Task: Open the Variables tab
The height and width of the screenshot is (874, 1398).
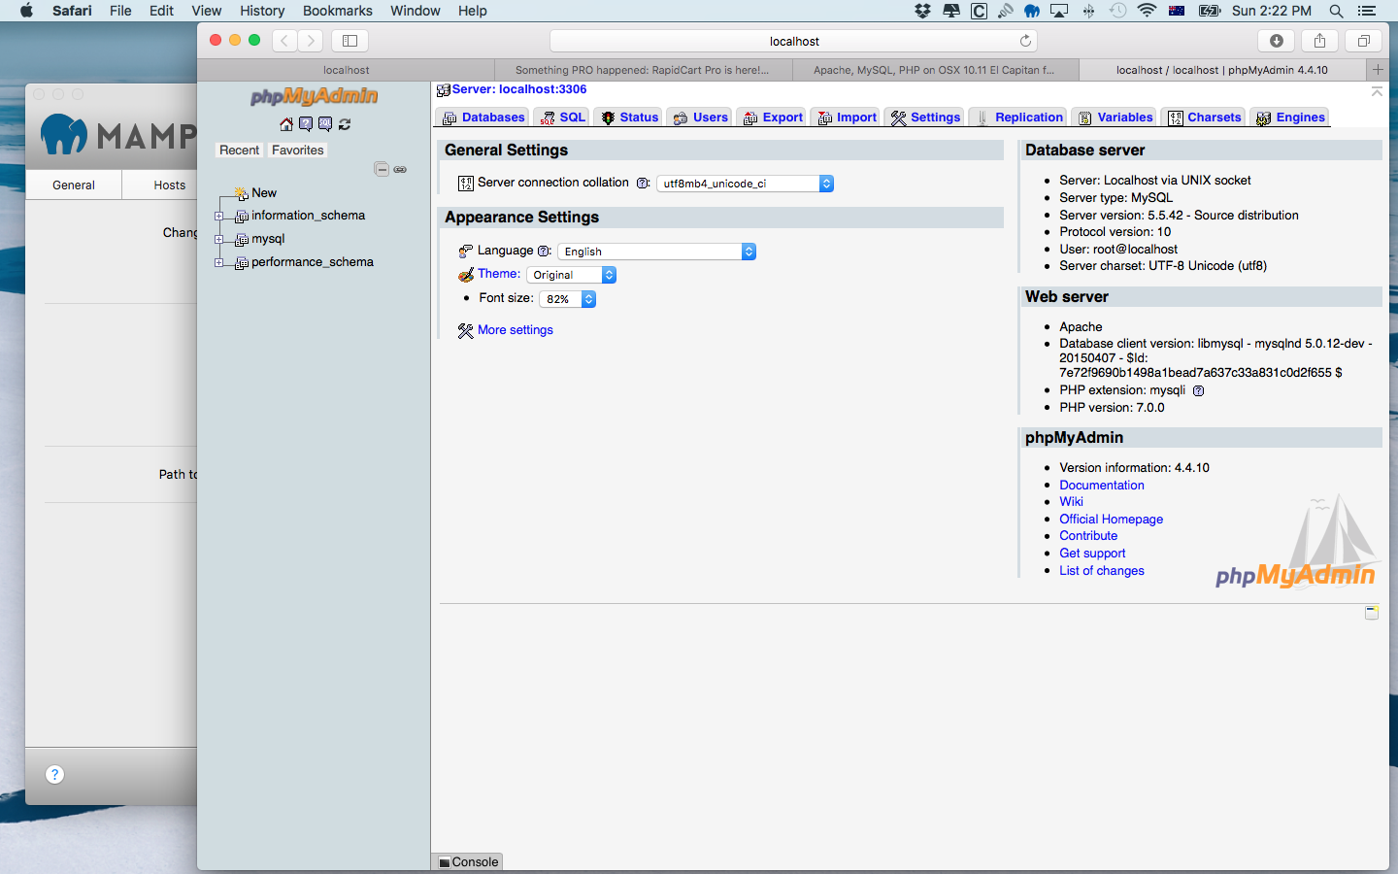Action: coord(1115,118)
